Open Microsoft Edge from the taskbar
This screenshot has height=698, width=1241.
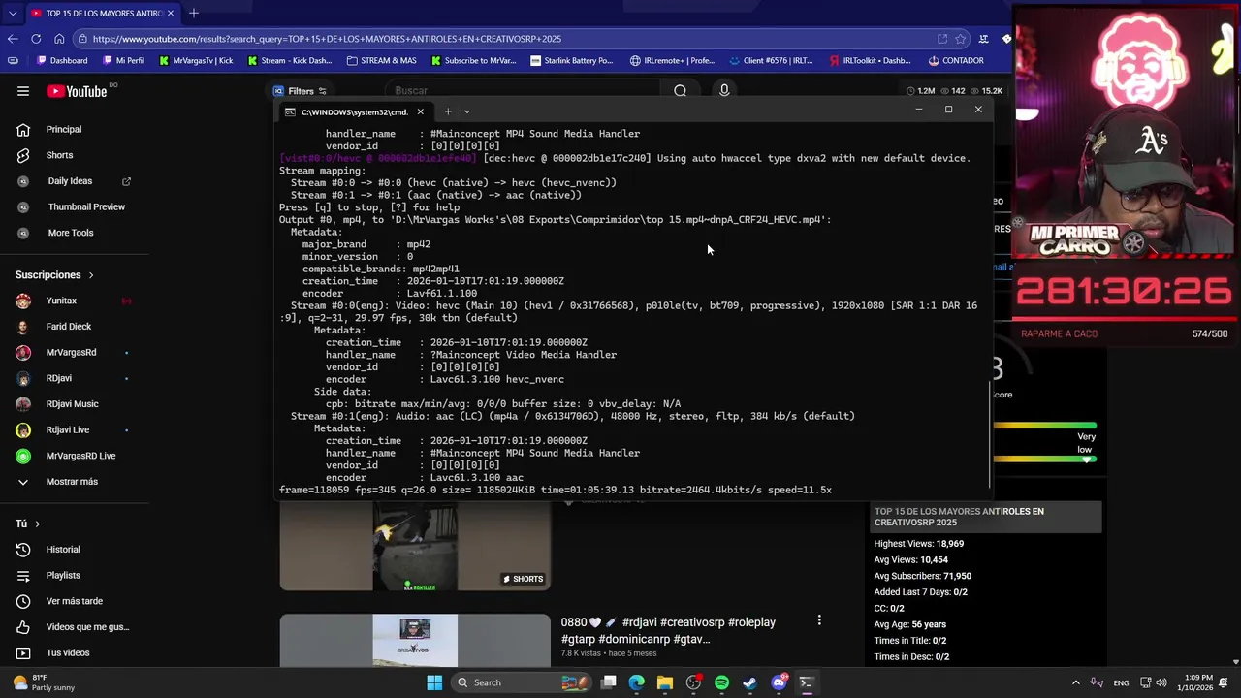[x=636, y=682]
